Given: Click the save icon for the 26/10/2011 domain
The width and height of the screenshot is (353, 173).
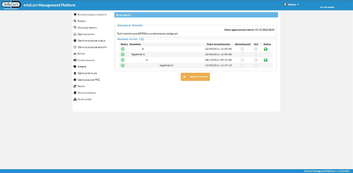Looking at the screenshot, I should (x=266, y=60).
